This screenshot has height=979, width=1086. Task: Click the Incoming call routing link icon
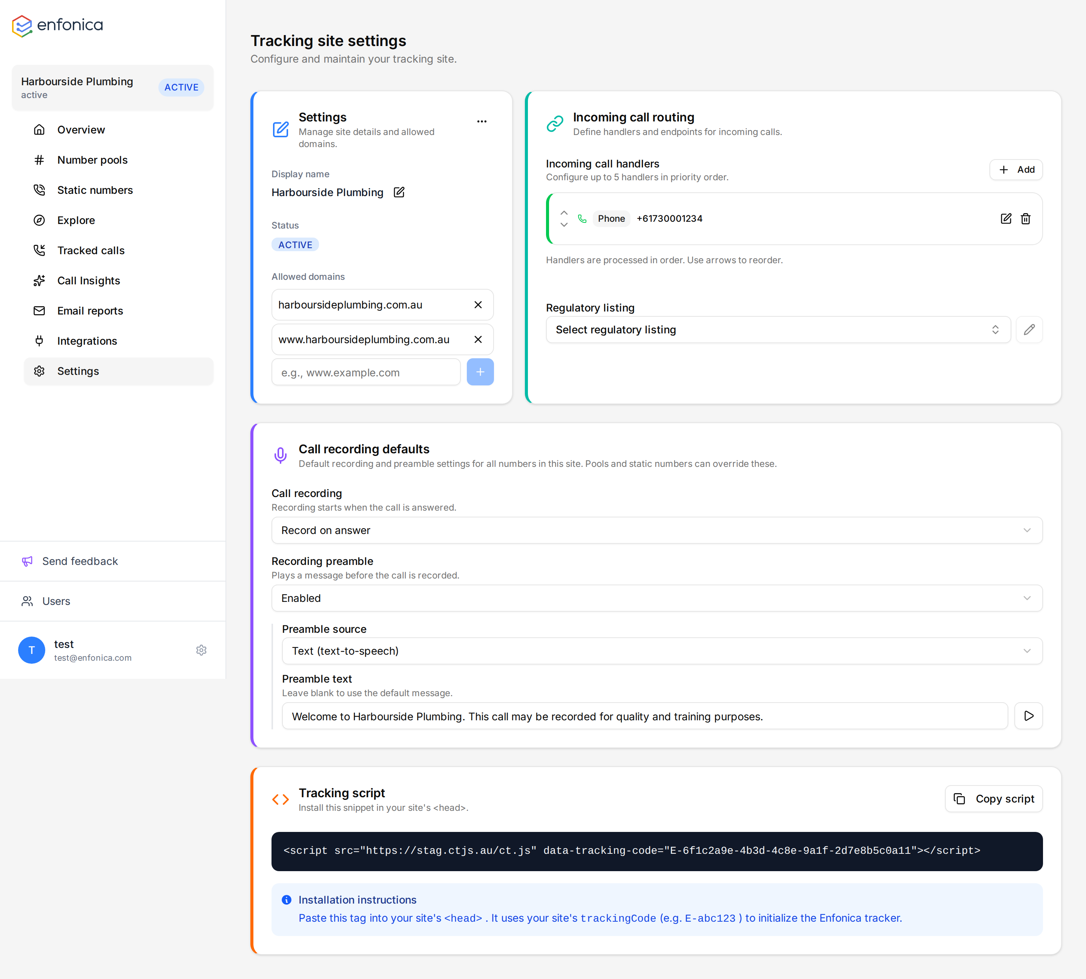coord(555,124)
